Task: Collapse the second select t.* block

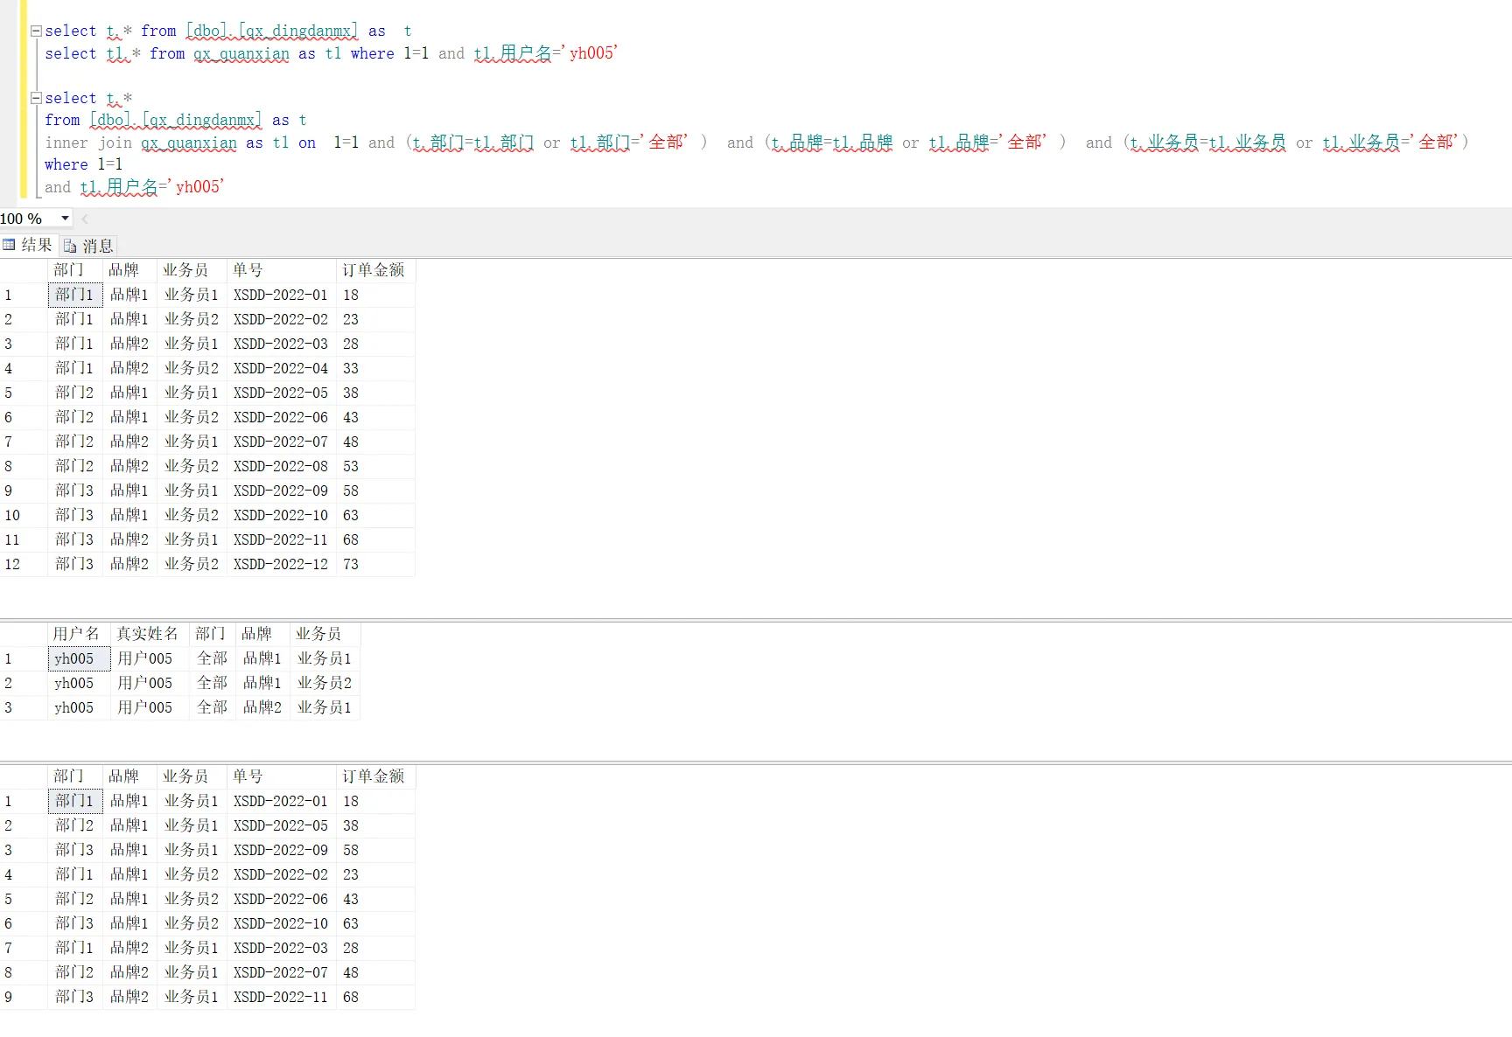Action: point(36,98)
